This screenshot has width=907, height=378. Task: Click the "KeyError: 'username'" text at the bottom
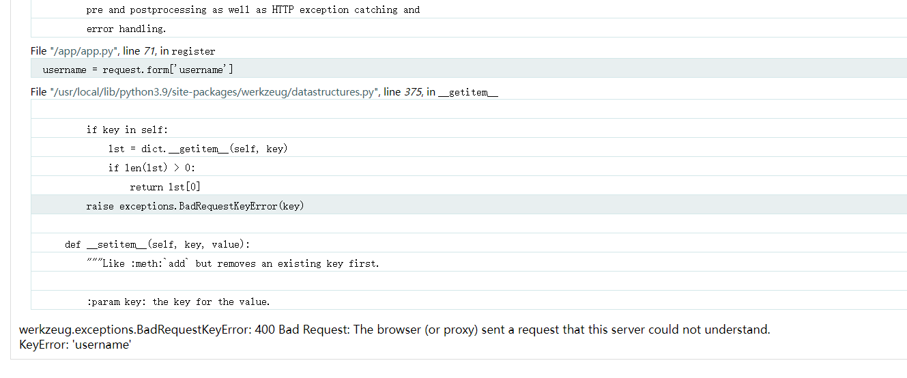tap(75, 345)
